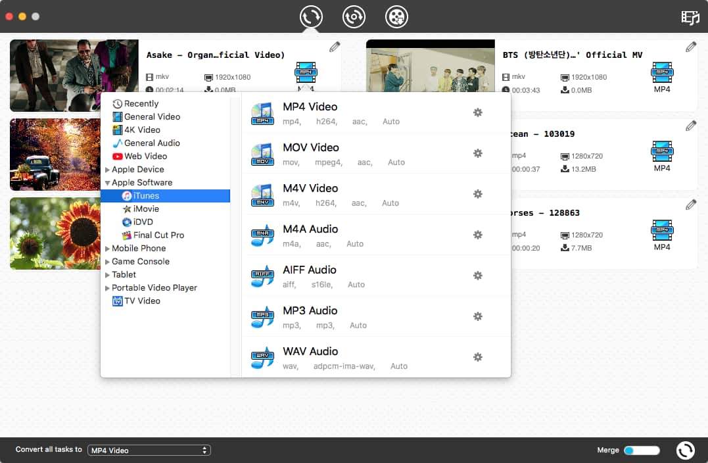Open settings gear for AIFF Audio
The image size is (708, 463).
478,276
